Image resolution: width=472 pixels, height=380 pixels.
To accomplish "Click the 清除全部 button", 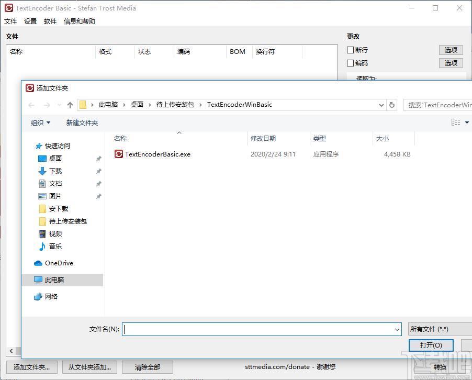I will click(148, 367).
